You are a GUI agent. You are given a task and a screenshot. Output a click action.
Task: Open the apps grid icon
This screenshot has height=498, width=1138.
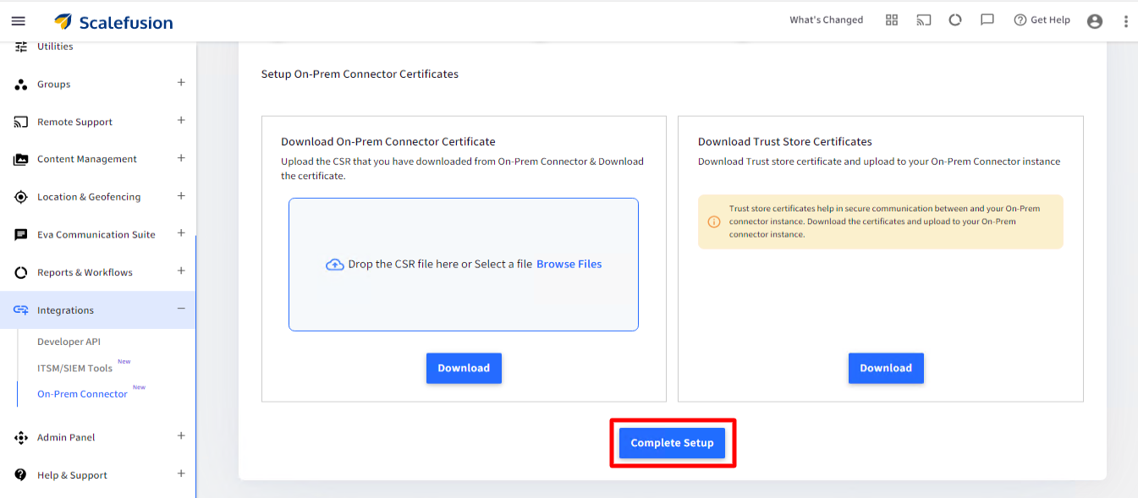(x=892, y=20)
